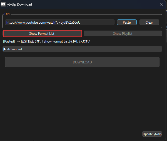
Task: Click the blank area below DOWNLOAD button
Action: coord(82,97)
